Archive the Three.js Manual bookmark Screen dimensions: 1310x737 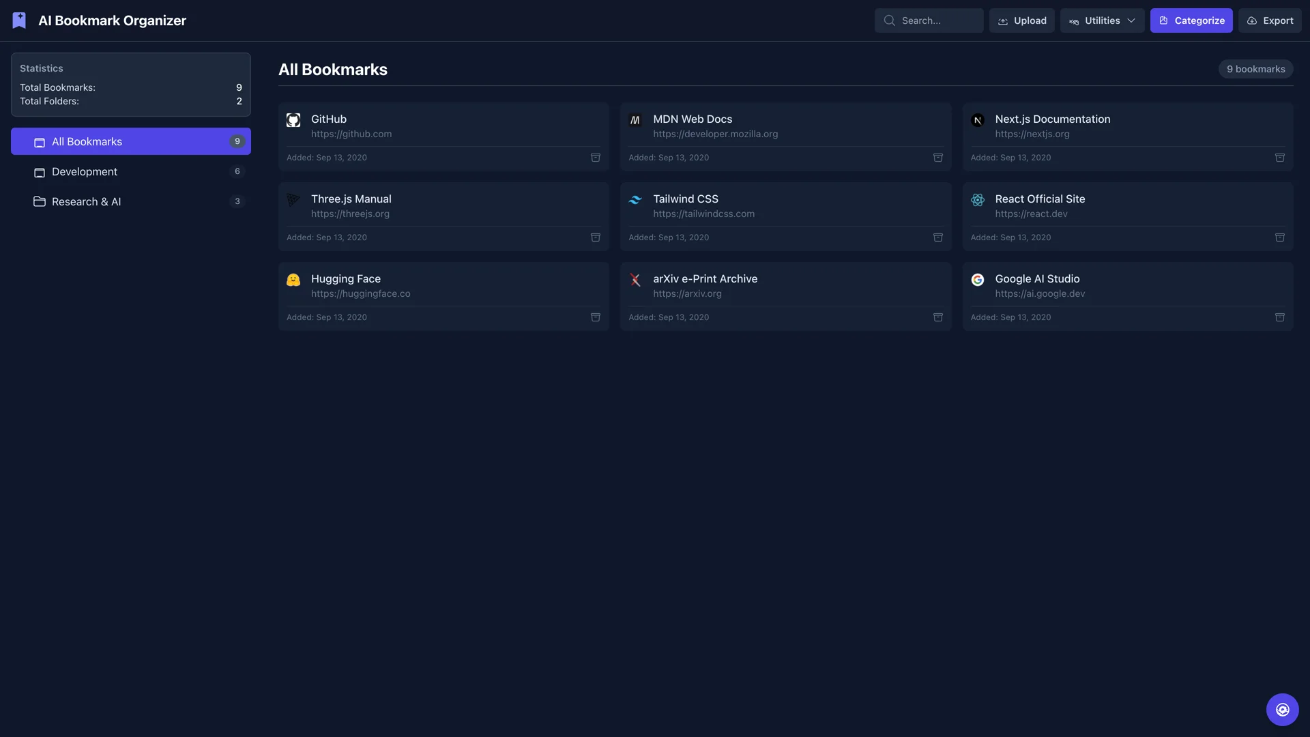596,237
